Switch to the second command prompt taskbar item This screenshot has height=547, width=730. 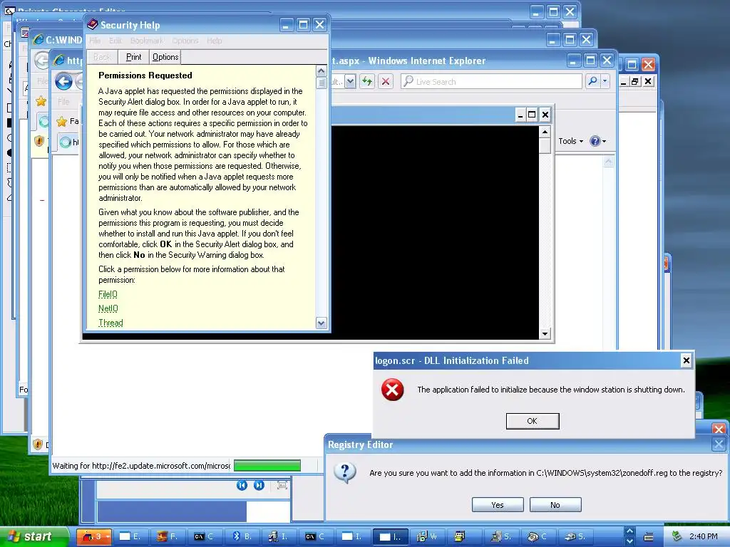(315, 536)
